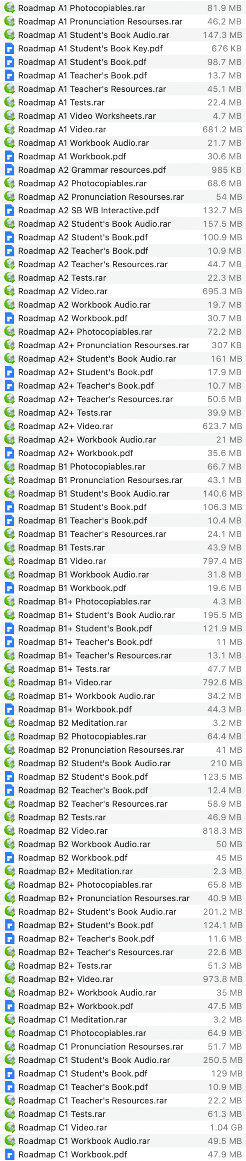This screenshot has width=246, height=1161.
Task: Select the RAR icon for Roadmap A2 Tests.rar
Action: 9,278
